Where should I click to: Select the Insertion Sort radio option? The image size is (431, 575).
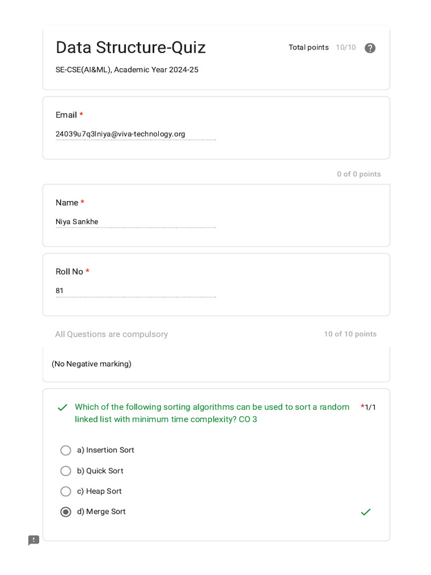66,450
